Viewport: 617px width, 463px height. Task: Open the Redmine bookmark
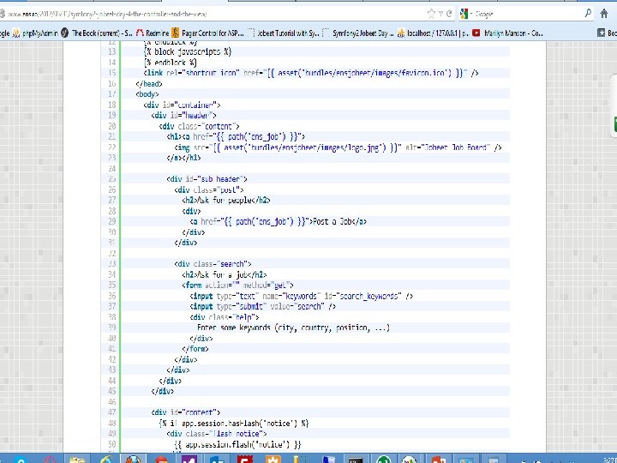153,33
